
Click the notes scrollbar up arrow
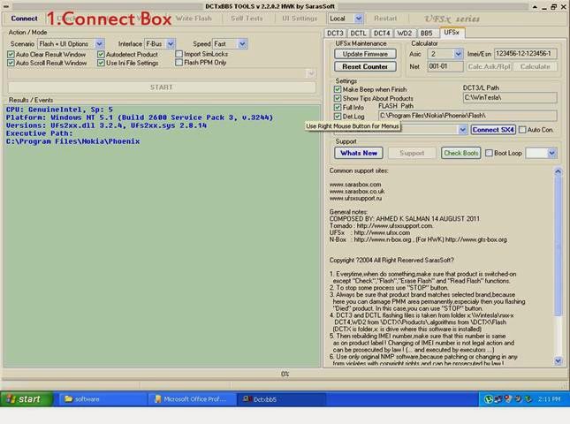[558, 171]
